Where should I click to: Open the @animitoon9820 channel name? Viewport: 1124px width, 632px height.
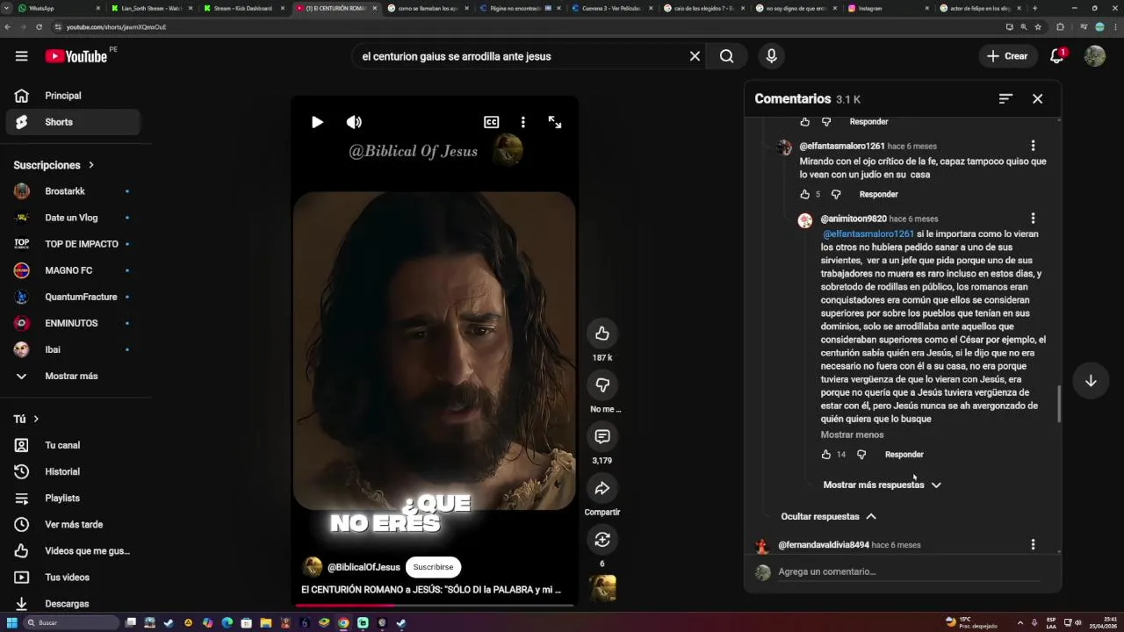click(854, 219)
